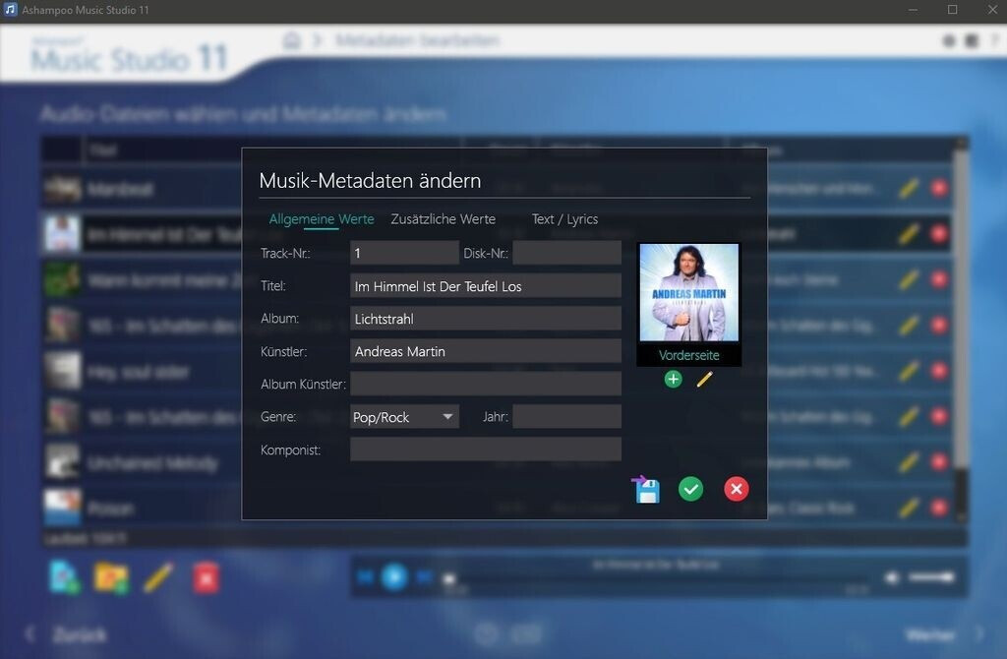The image size is (1007, 659).
Task: Edit the cover image with pencil icon
Action: (704, 379)
